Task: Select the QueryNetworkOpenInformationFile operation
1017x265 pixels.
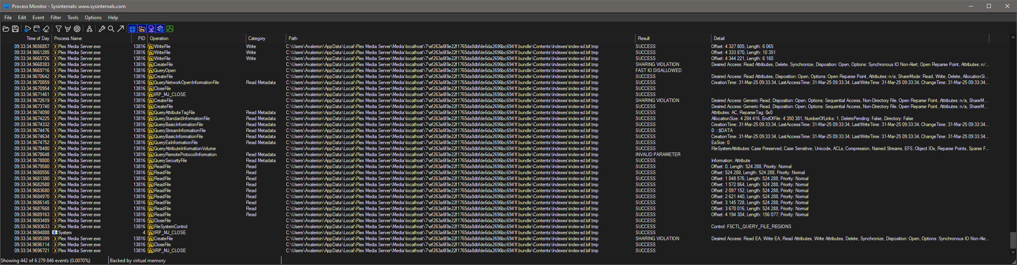Action: click(186, 82)
